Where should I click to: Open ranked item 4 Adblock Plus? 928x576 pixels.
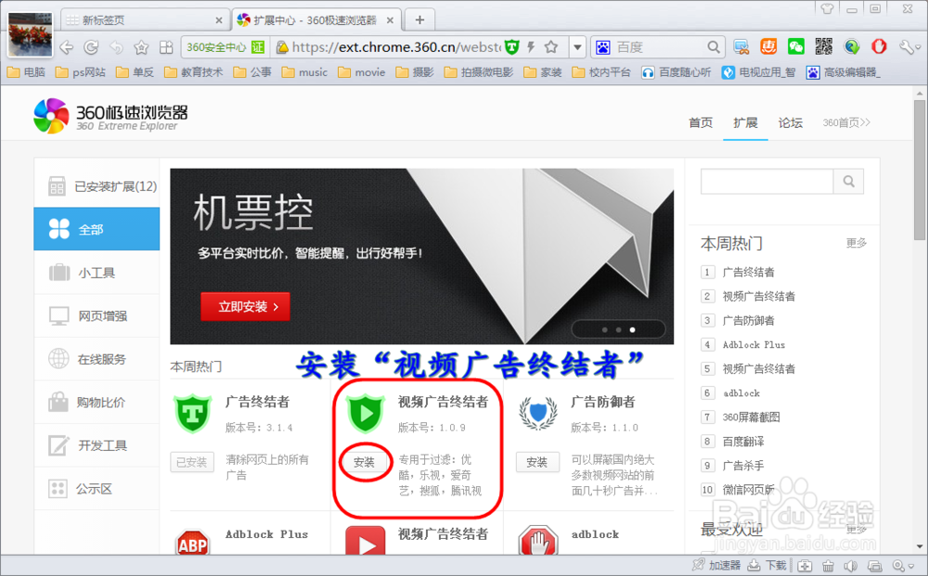(x=754, y=345)
